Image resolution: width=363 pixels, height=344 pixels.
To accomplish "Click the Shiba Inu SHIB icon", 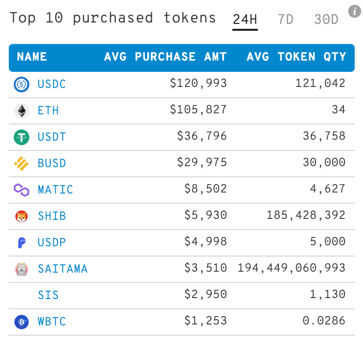I will point(22,216).
